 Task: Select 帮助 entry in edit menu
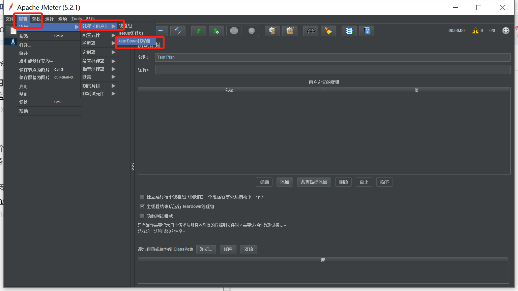[49, 111]
